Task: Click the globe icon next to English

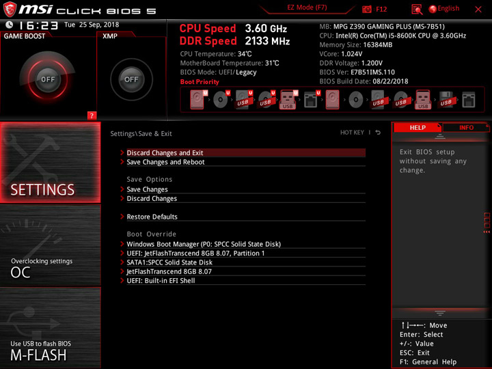Action: (x=433, y=9)
